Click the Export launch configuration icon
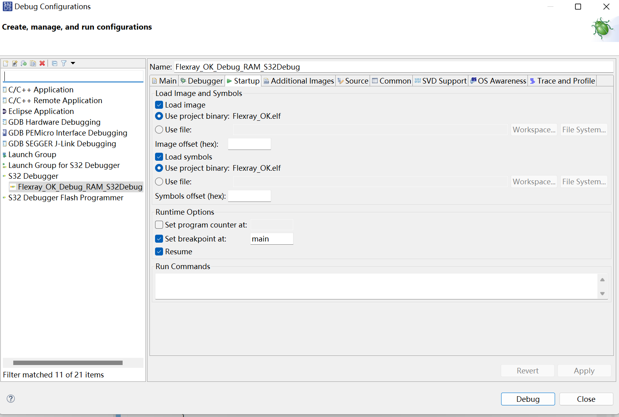 pos(24,63)
